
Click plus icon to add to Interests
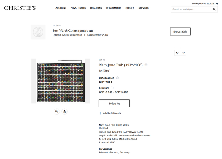coord(100,113)
